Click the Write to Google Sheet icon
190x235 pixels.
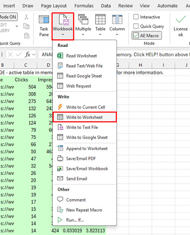pyautogui.click(x=60, y=137)
